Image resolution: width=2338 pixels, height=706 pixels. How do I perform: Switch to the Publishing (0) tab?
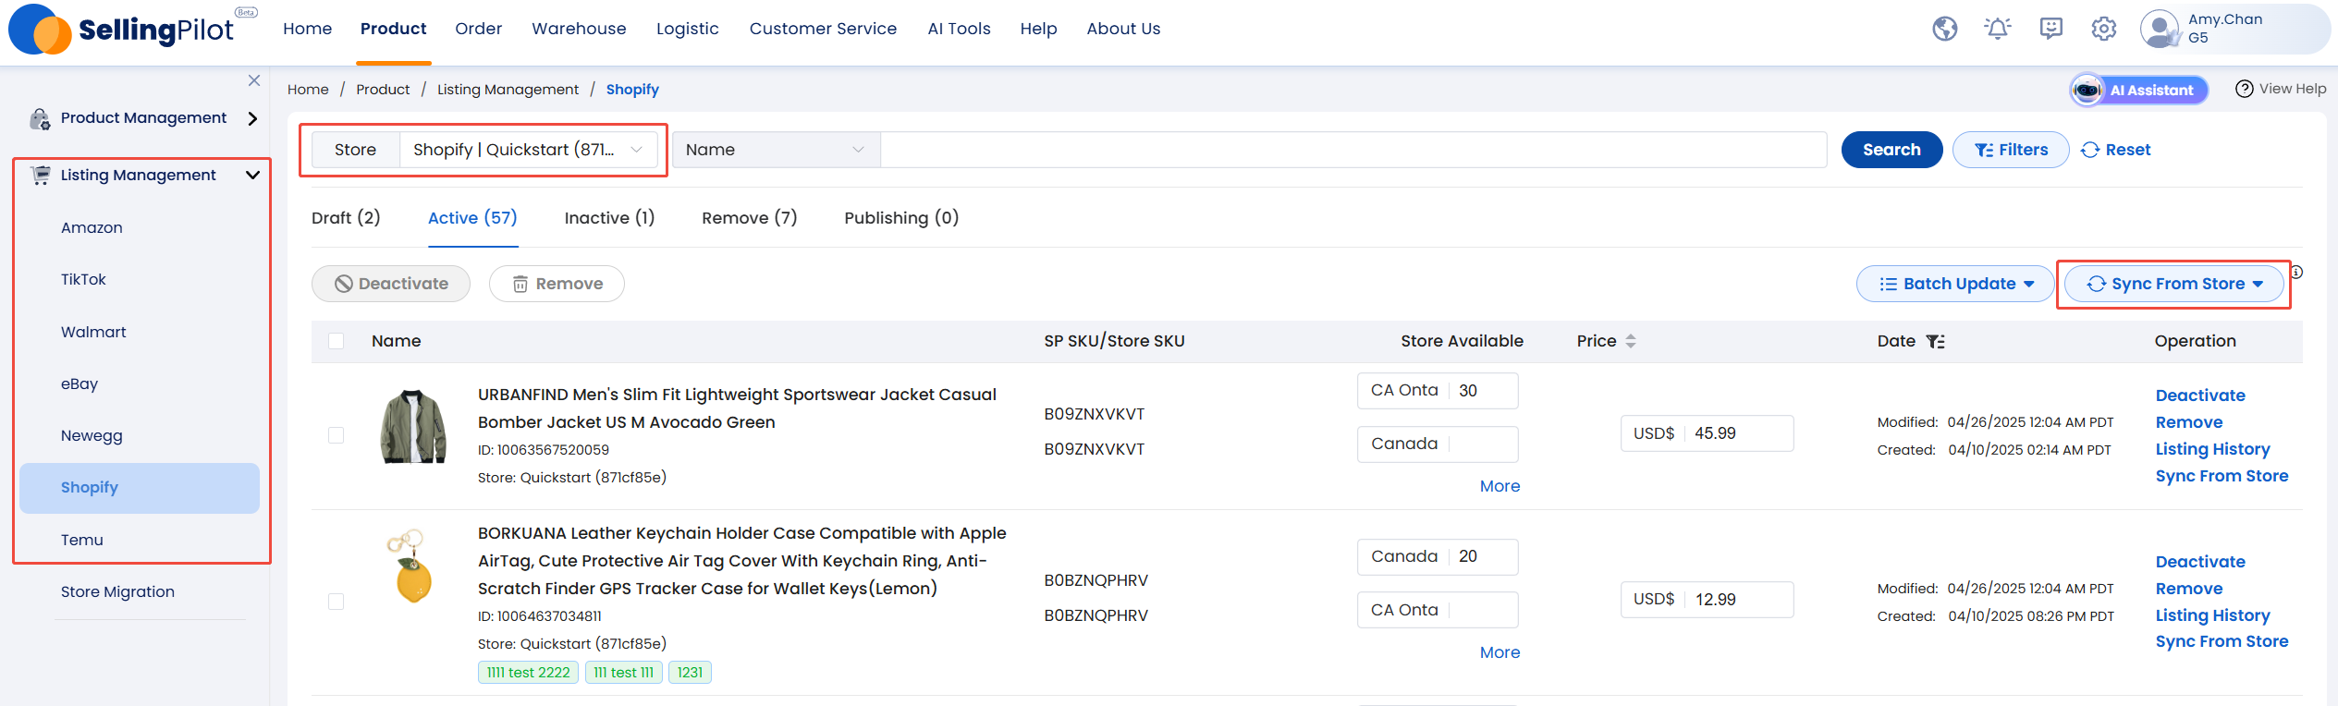pos(901,218)
